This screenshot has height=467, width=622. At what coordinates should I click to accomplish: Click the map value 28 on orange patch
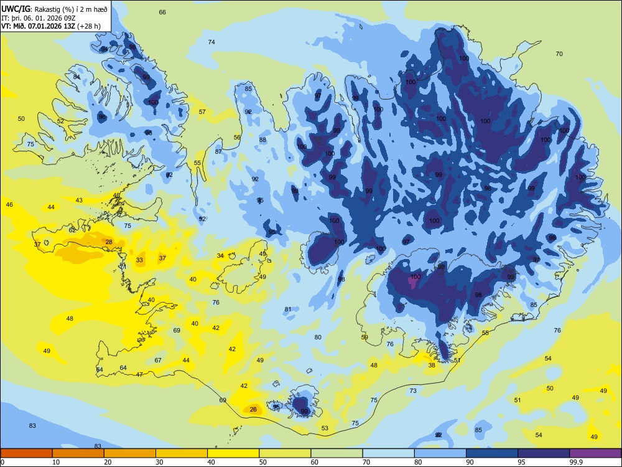(109, 242)
